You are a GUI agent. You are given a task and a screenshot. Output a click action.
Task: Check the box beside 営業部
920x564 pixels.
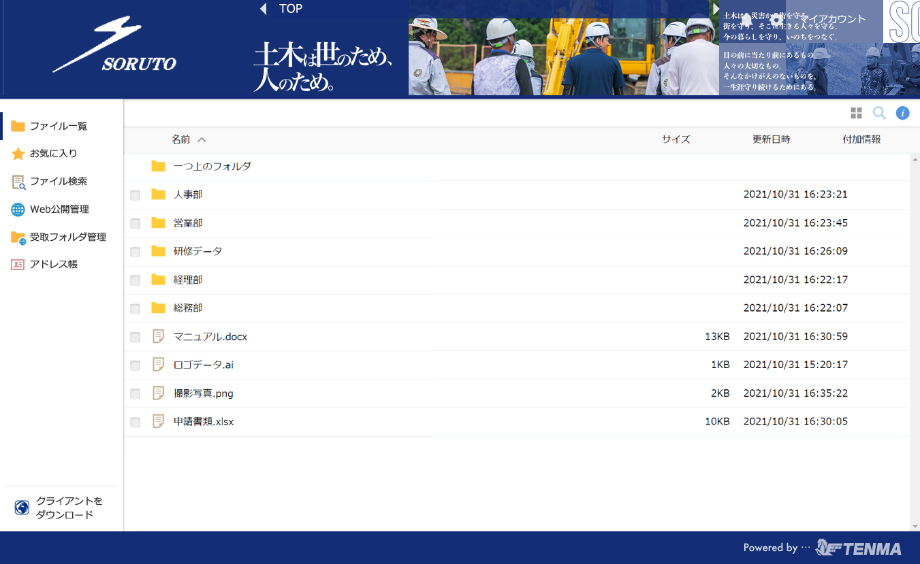[136, 224]
